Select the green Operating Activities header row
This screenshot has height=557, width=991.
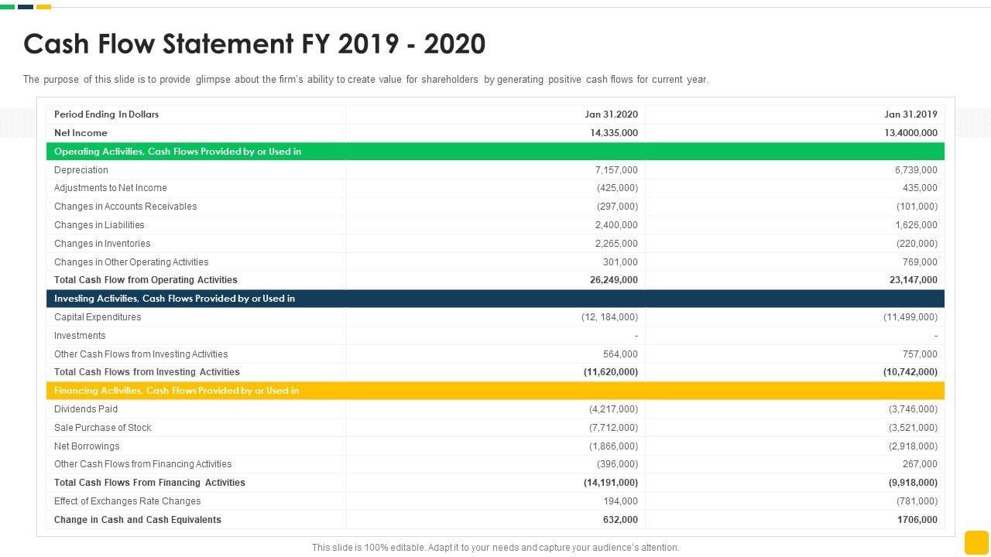495,152
